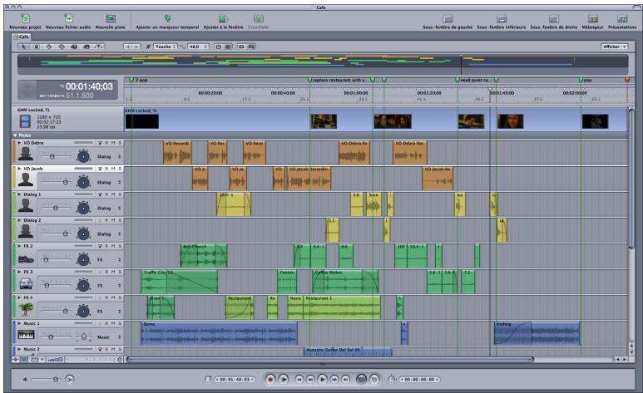The width and height of the screenshot is (643, 393).
Task: Toggle the Sous-fenêtre inférieure pane icon
Action: (501, 18)
